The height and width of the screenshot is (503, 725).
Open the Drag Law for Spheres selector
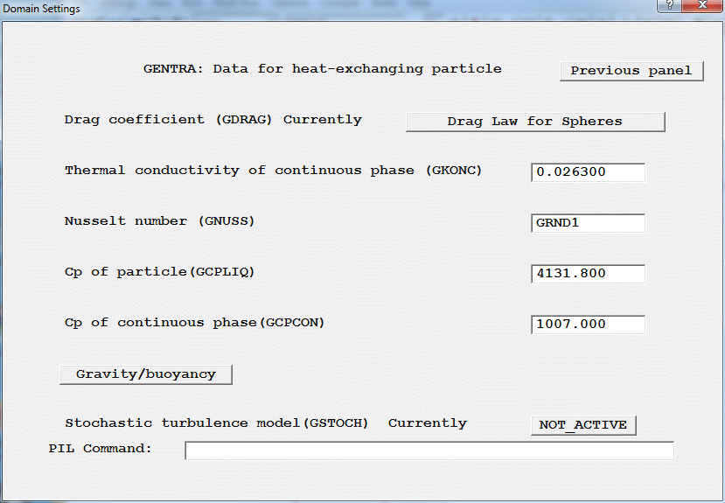click(x=535, y=122)
